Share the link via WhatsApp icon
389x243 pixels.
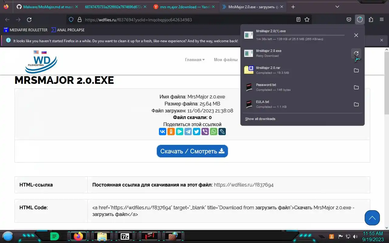coord(214,132)
